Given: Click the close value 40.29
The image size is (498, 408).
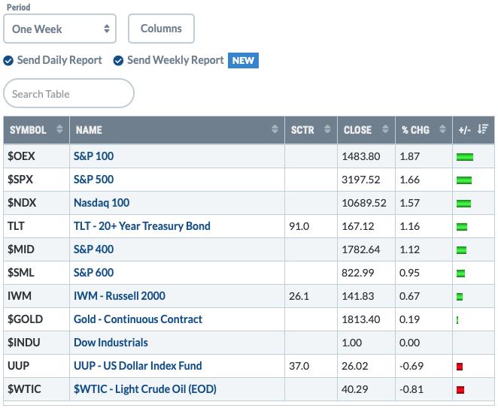Looking at the screenshot, I should click(355, 389).
